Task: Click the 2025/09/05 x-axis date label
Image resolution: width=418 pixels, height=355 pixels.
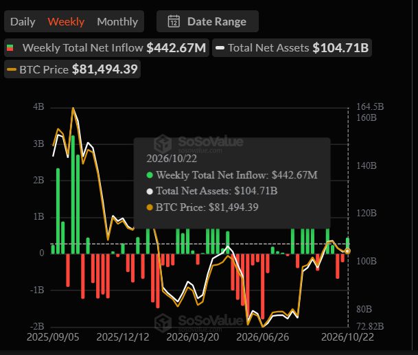Action: point(53,337)
